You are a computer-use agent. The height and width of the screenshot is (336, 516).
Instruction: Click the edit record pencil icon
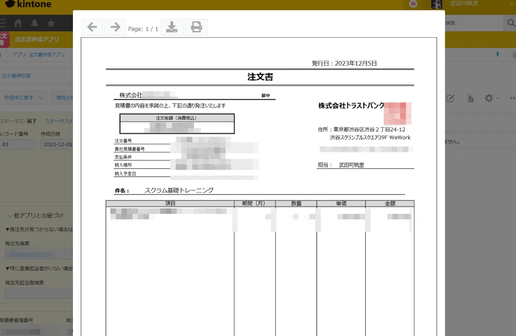point(450,98)
